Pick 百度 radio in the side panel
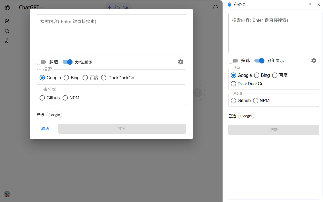The width and height of the screenshot is (323, 202). 275,75
